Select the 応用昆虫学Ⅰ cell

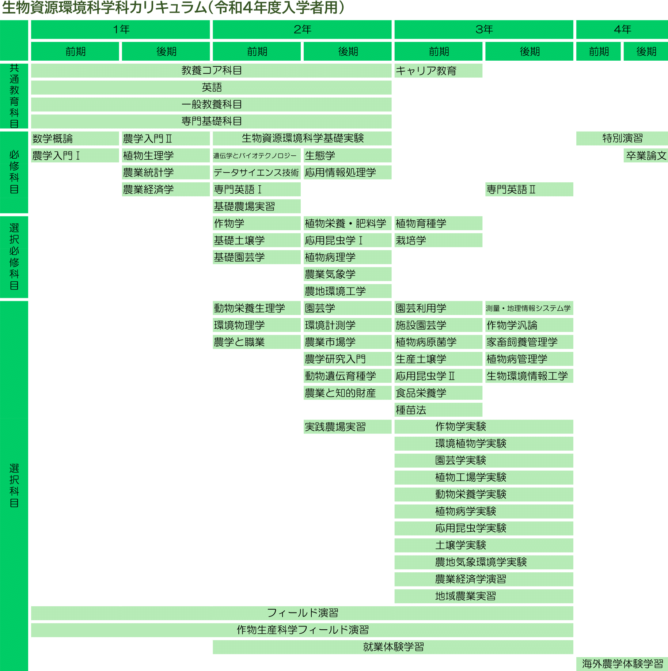(348, 240)
